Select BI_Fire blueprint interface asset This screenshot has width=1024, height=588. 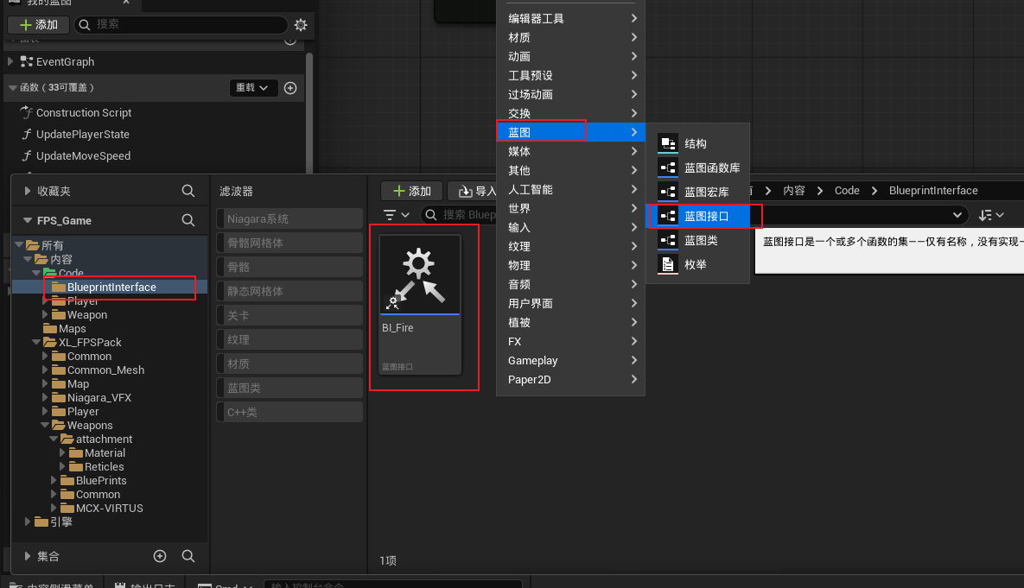420,305
